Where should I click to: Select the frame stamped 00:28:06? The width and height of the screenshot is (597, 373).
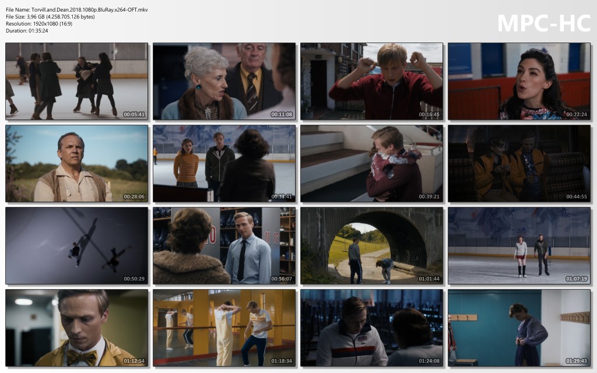(77, 164)
